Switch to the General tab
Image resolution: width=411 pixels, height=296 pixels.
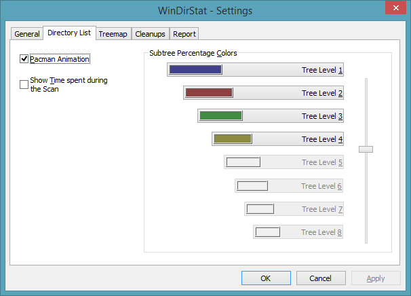(27, 34)
